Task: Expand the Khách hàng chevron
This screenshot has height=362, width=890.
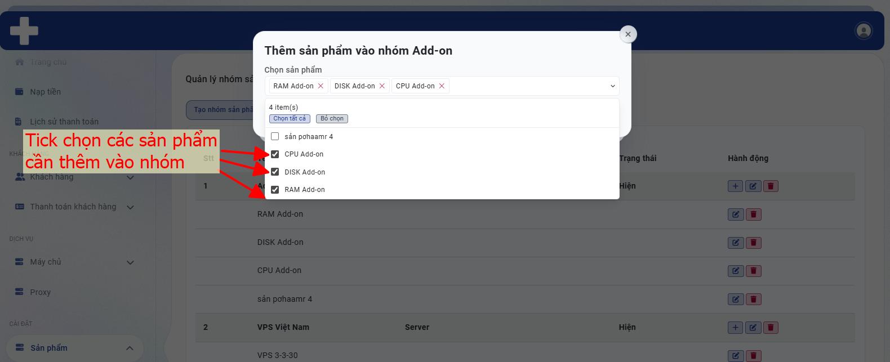Action: pos(130,177)
